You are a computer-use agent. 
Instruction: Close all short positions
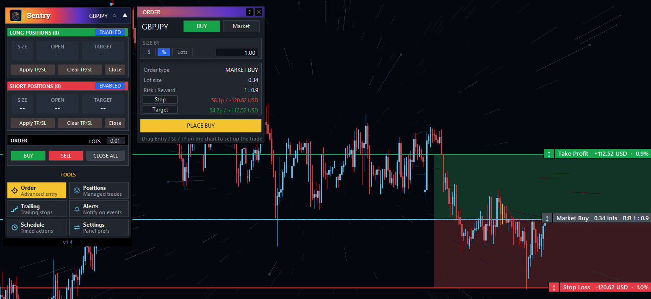tap(115, 123)
